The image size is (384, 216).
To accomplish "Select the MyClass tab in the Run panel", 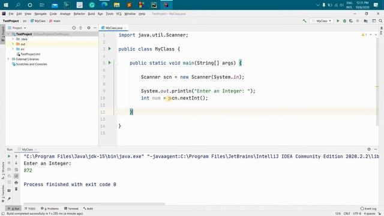I will pyautogui.click(x=27, y=149).
